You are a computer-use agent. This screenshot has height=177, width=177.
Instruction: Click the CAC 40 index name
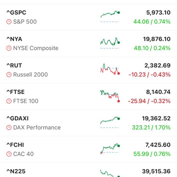[23, 154]
